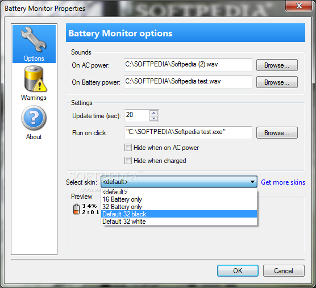The image size is (316, 288).
Task: Click the On AC power path field
Action: click(188, 65)
